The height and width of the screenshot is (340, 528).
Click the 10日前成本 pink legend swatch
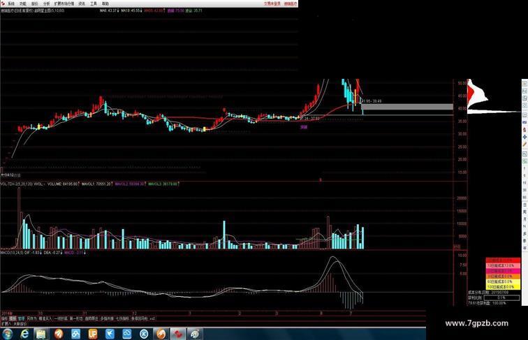point(503,265)
